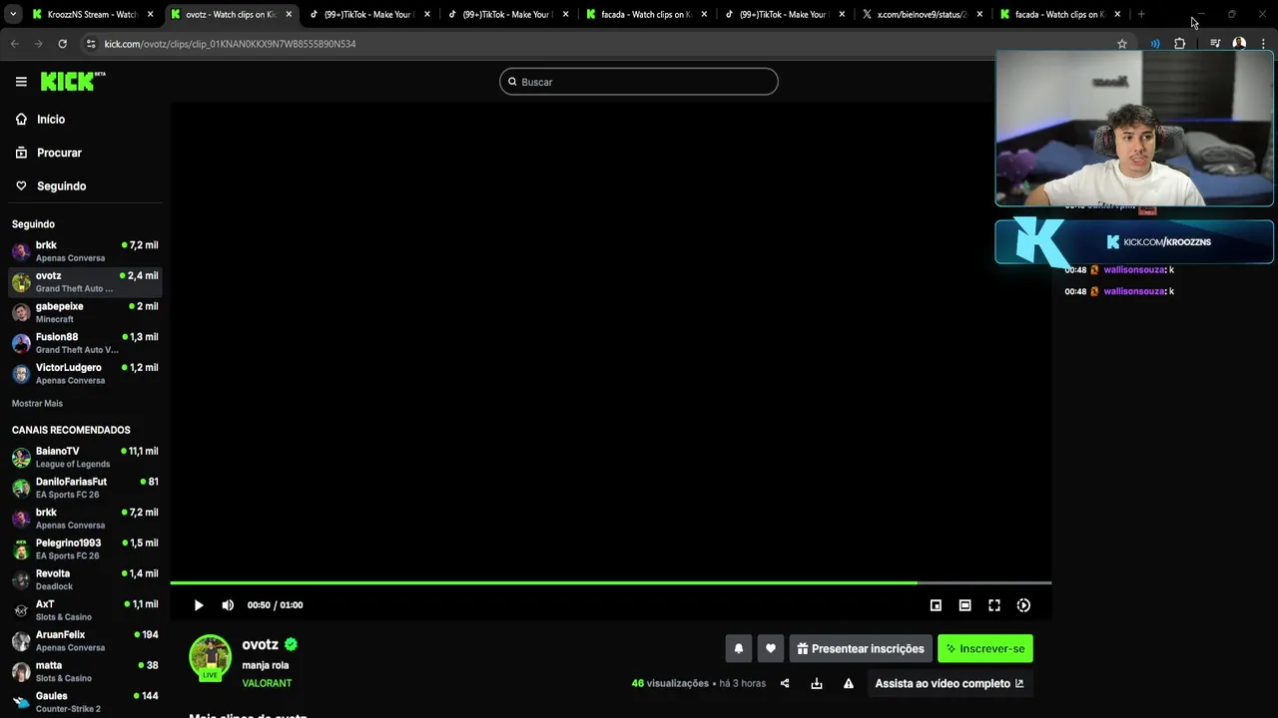Open AxT Slots & Casino channel
Image resolution: width=1278 pixels, height=718 pixels.
pos(86,610)
